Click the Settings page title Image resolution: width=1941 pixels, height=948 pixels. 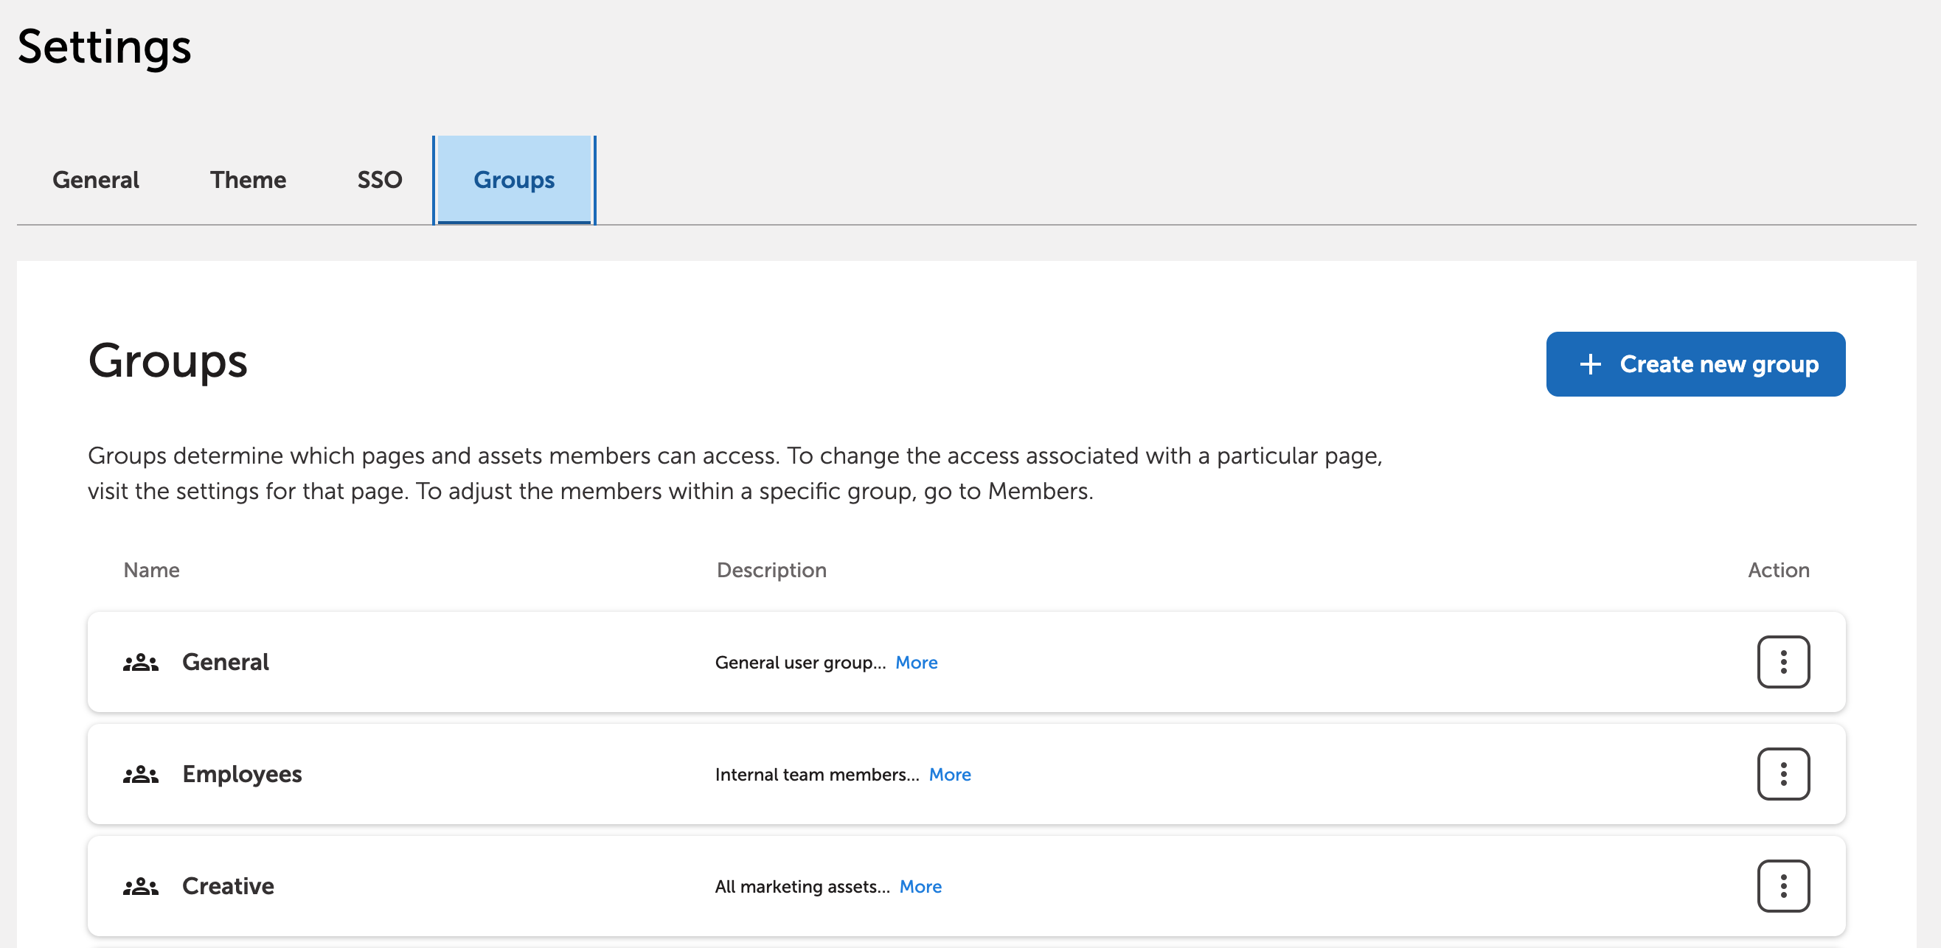[x=105, y=47]
